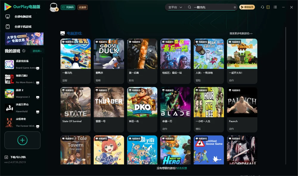
Task: Open the 神圣一击 DKO card
Action: coord(142,109)
